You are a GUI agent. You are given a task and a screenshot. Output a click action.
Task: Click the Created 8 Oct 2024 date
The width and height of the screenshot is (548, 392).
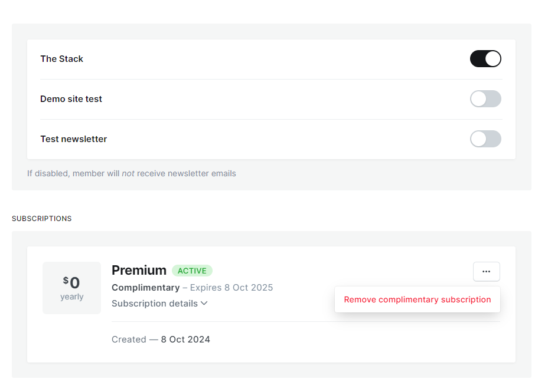click(x=185, y=340)
